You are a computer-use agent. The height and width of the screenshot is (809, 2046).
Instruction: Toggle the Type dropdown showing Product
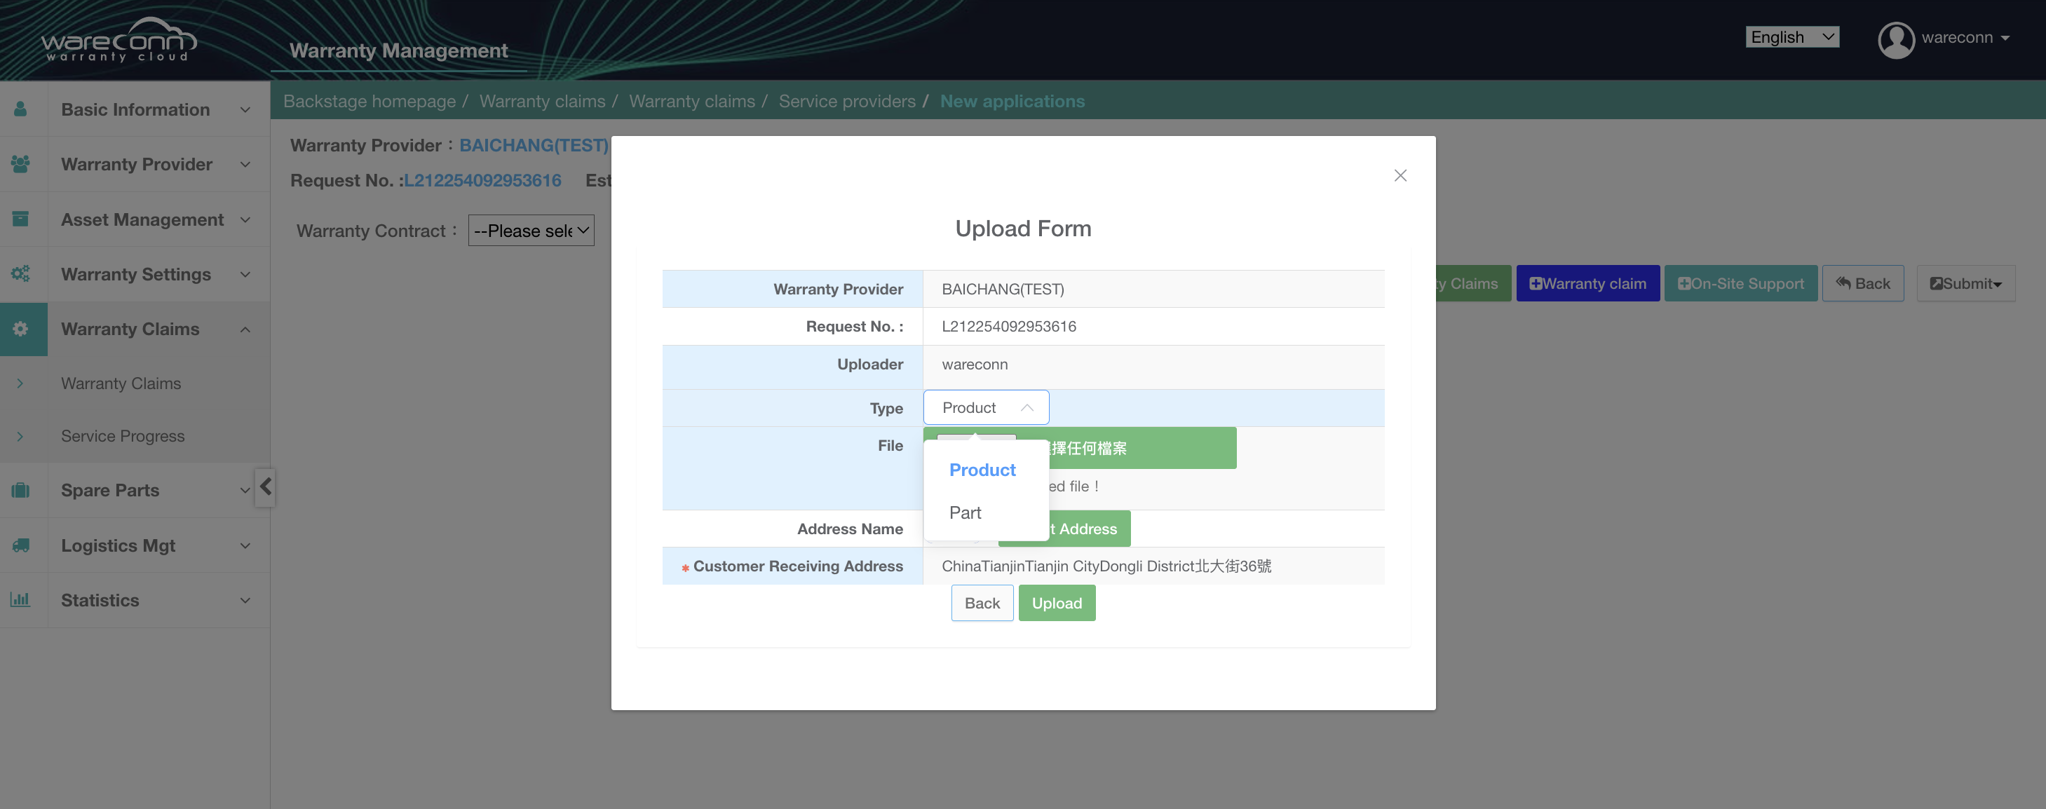pyautogui.click(x=986, y=407)
